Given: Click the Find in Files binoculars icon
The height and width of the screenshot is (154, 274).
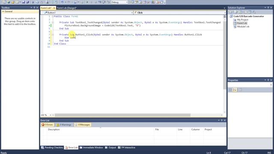Looking at the screenshot, I should [47, 2].
